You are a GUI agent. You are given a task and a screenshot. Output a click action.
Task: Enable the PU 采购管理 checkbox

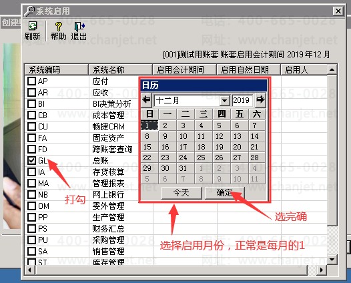(31, 240)
